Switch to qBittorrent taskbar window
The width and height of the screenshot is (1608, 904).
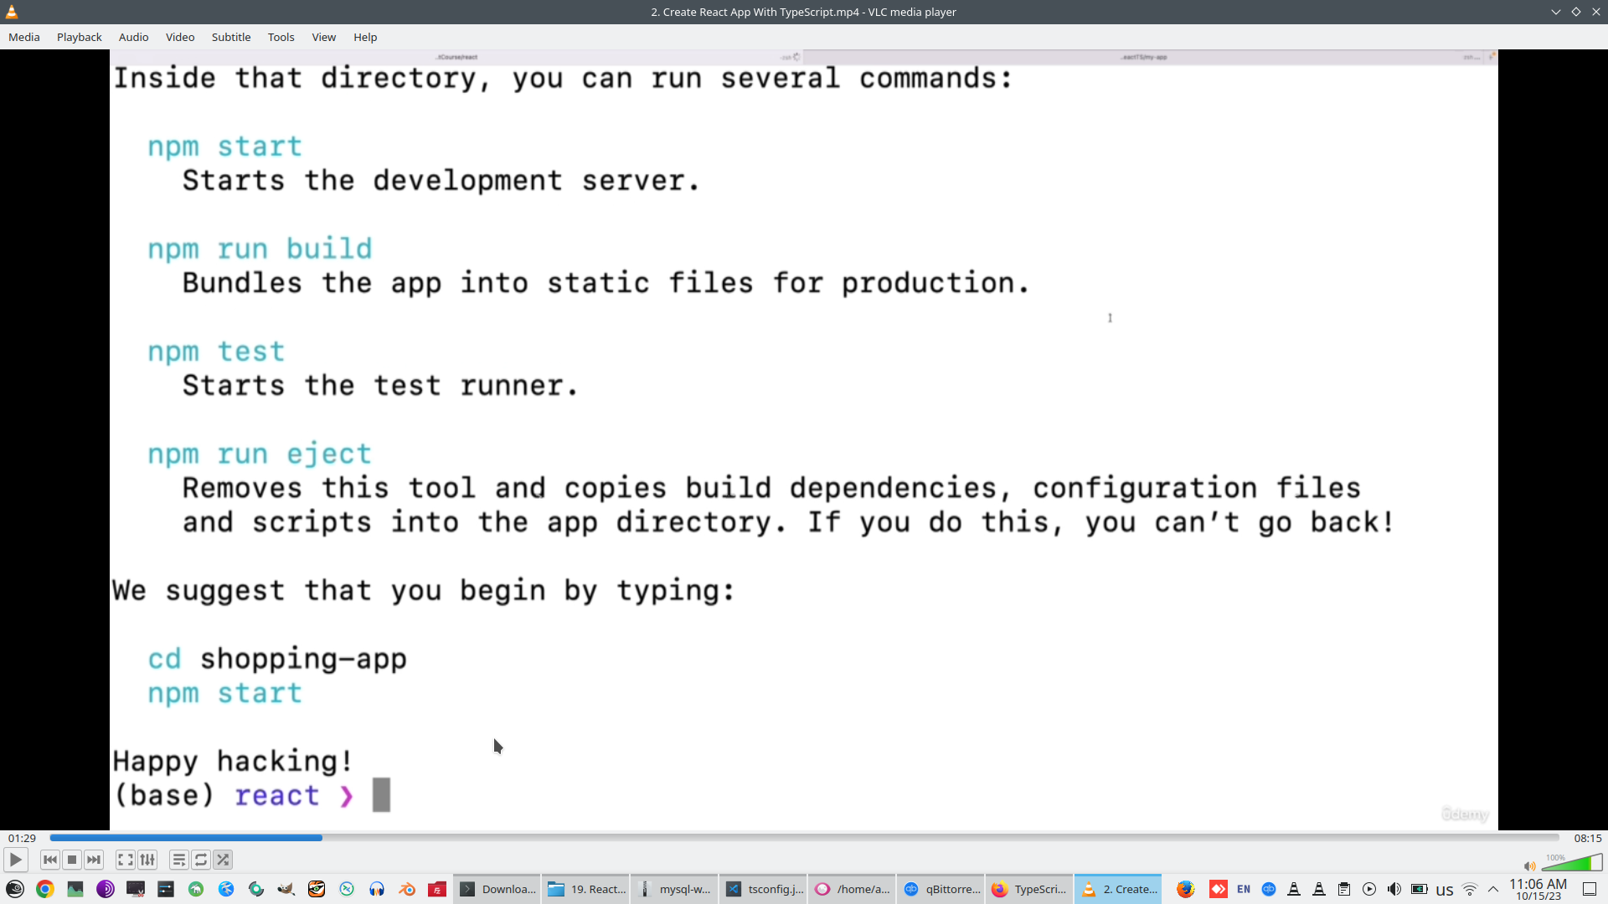tap(942, 889)
